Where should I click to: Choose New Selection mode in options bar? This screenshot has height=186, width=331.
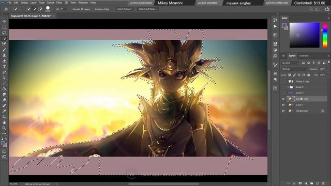[x=28, y=9]
